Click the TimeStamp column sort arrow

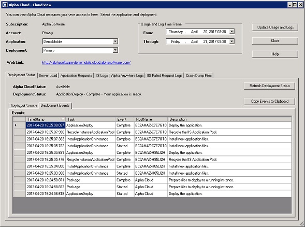click(x=63, y=119)
